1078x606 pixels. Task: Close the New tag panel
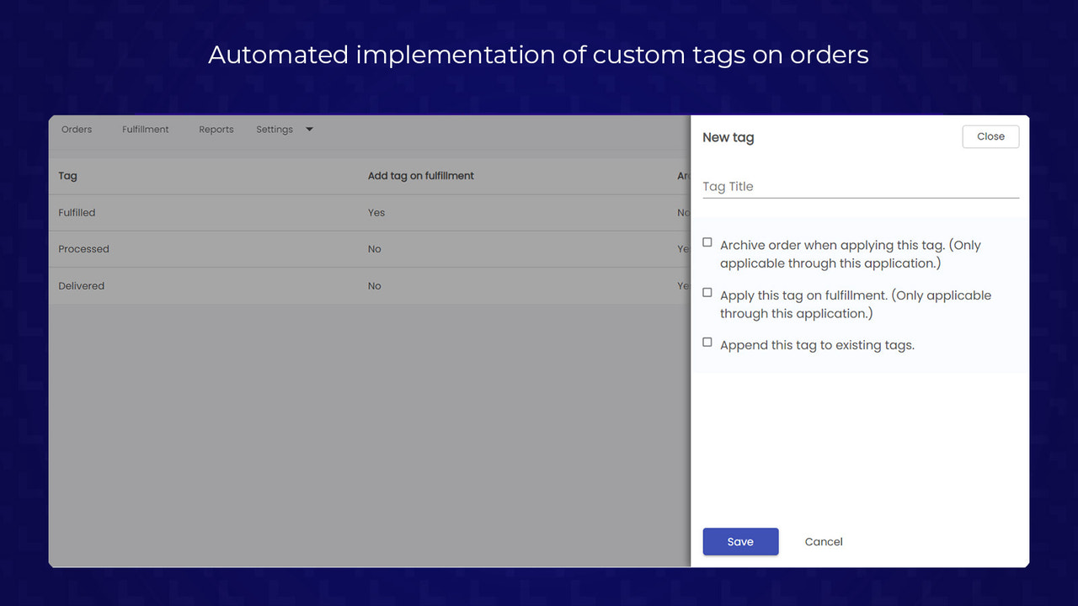click(x=990, y=136)
